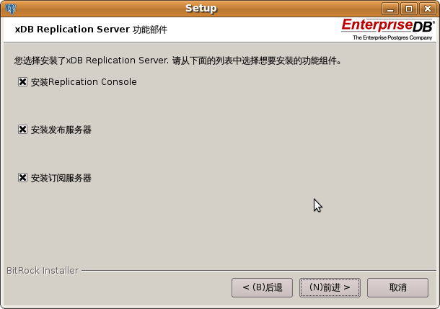Screen dimensions: 440x309
Task: Disable the 安装订阅服务器 checkbox box
Action: point(22,178)
